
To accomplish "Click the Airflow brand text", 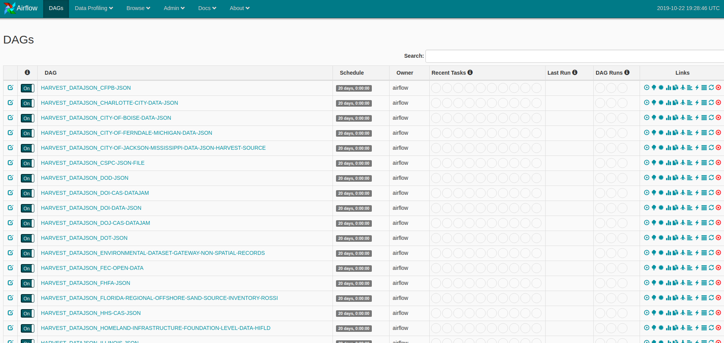I will [x=27, y=8].
